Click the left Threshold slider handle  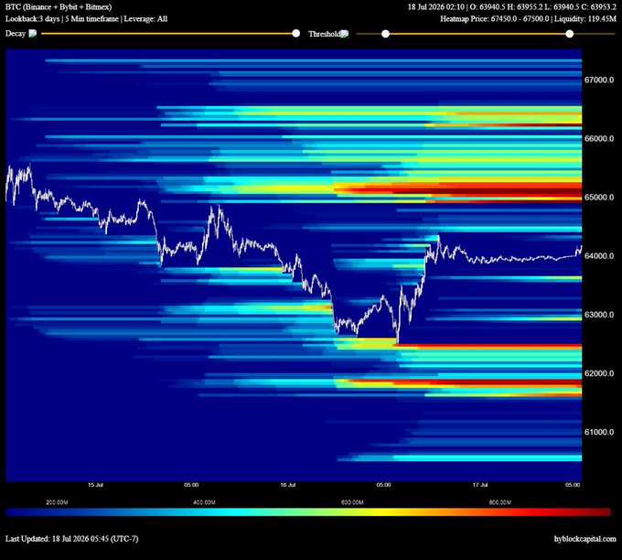point(386,34)
